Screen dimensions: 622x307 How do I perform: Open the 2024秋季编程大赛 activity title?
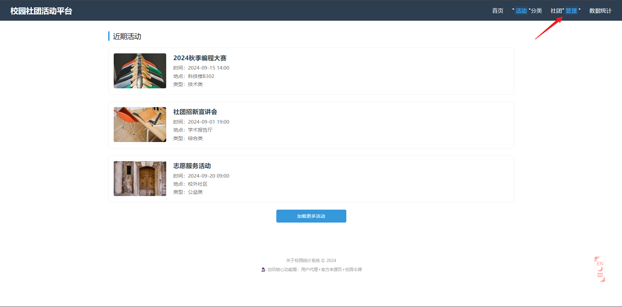tap(200, 58)
